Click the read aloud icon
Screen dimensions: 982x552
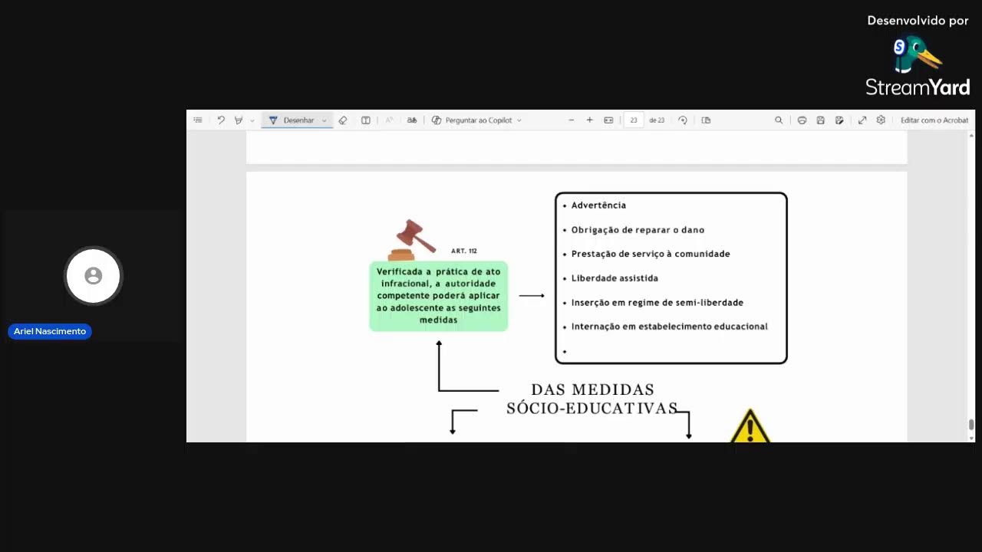point(389,120)
